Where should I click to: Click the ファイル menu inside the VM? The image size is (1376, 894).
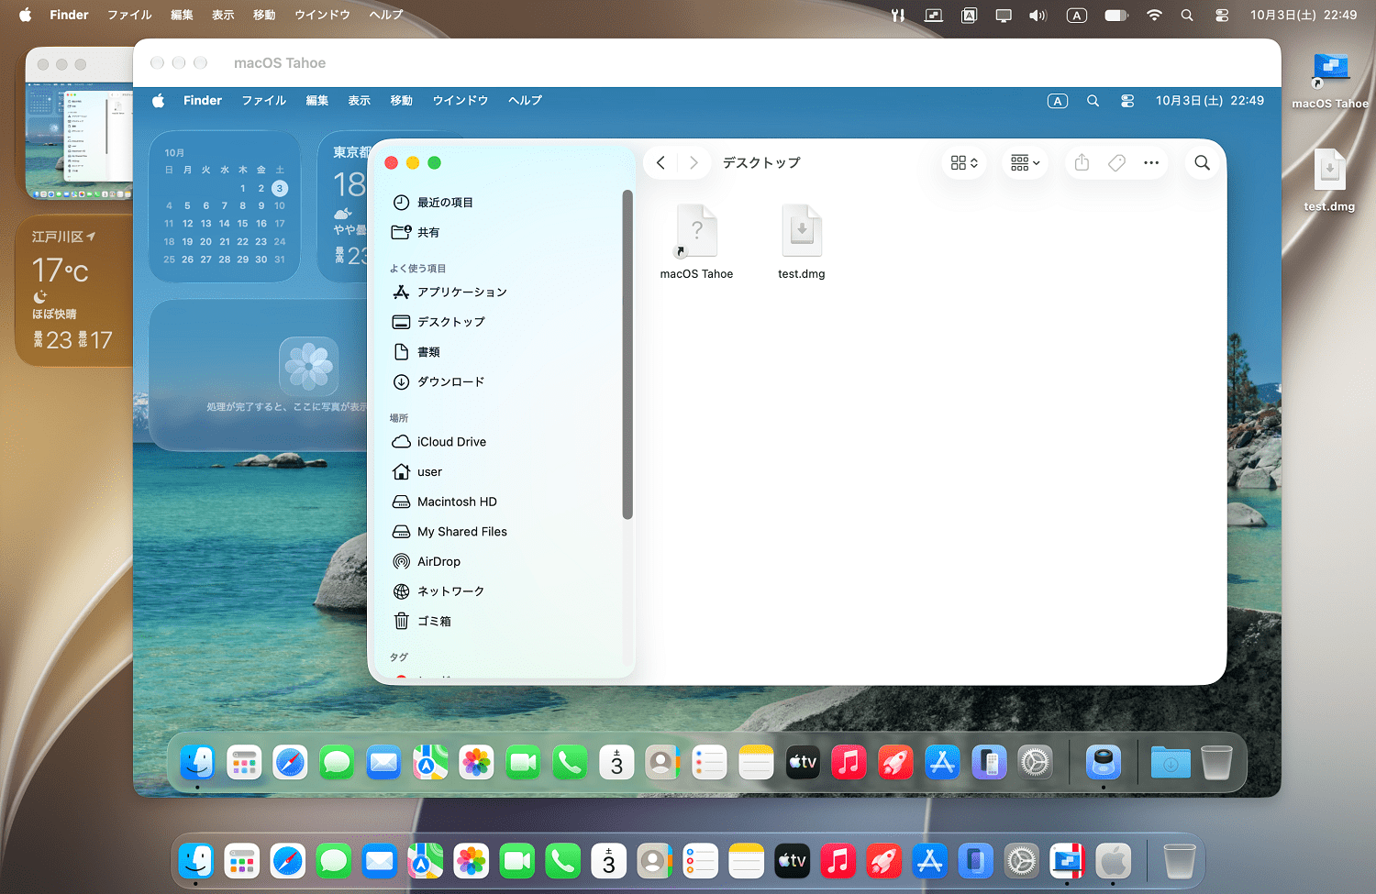coord(264,101)
